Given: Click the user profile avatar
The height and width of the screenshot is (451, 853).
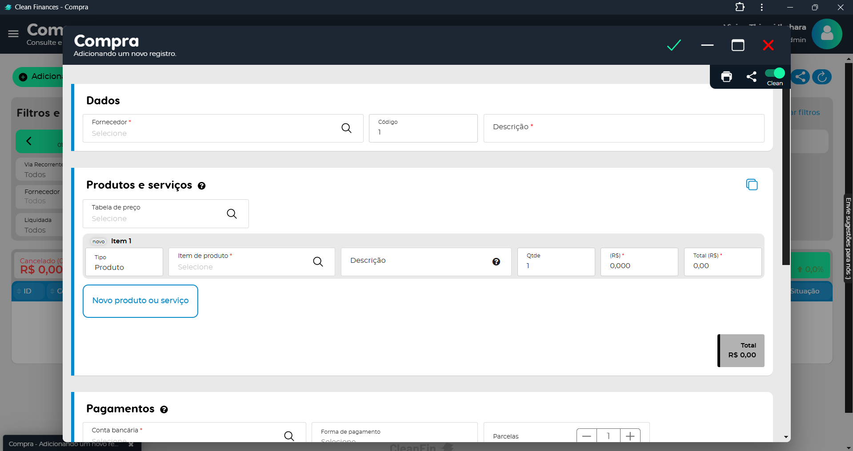Looking at the screenshot, I should (x=826, y=34).
